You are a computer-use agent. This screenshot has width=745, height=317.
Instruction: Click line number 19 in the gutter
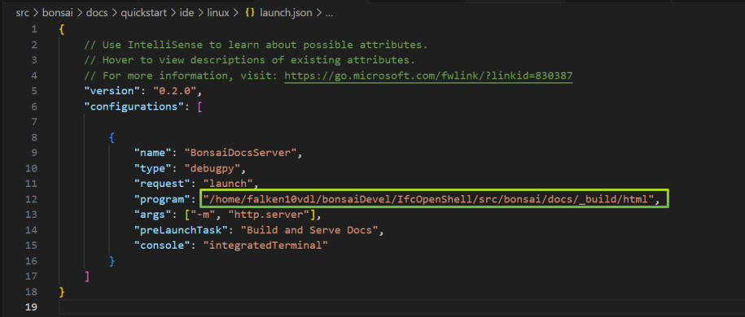point(31,306)
